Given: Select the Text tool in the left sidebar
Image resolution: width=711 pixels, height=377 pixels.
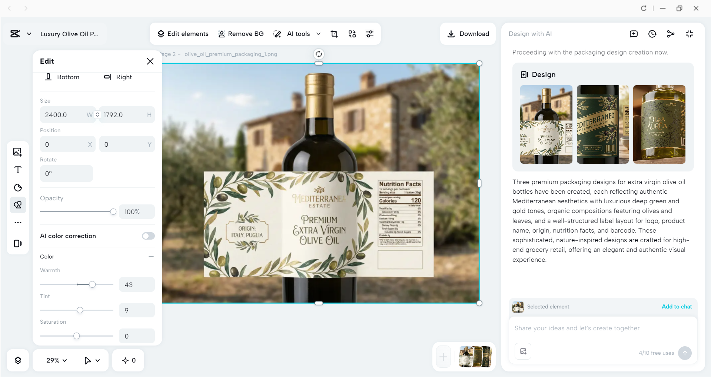Looking at the screenshot, I should pyautogui.click(x=17, y=170).
